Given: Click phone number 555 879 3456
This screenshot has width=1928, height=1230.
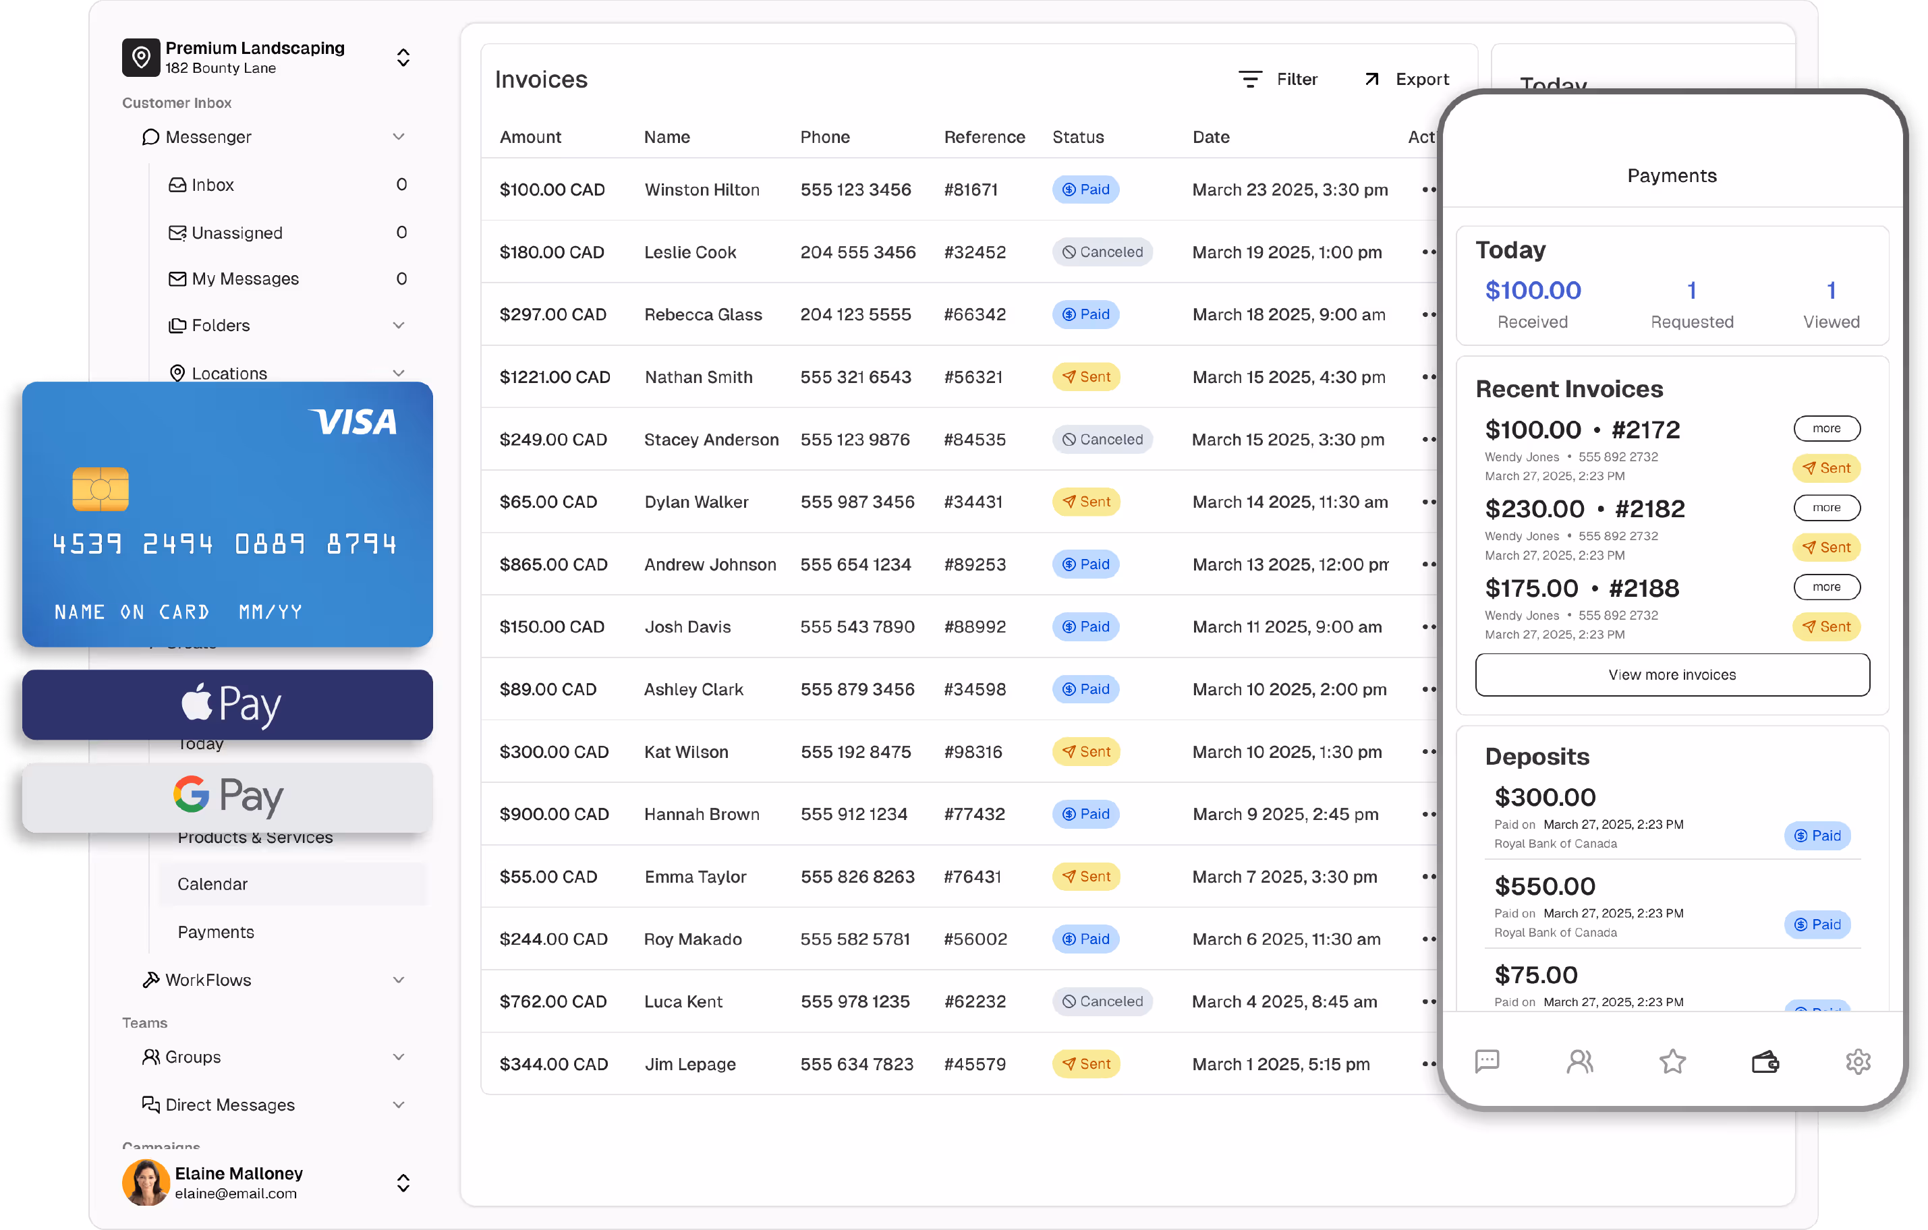Looking at the screenshot, I should (857, 689).
